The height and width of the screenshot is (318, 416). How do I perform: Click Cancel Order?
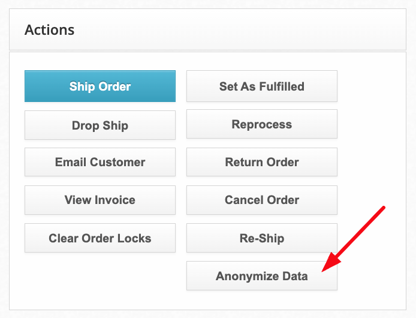262,200
